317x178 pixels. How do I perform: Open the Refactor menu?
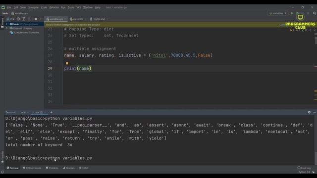54,7
